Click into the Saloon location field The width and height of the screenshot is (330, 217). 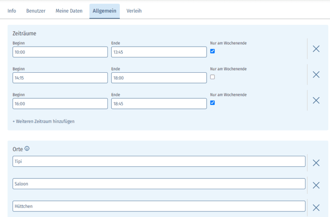coord(159,184)
